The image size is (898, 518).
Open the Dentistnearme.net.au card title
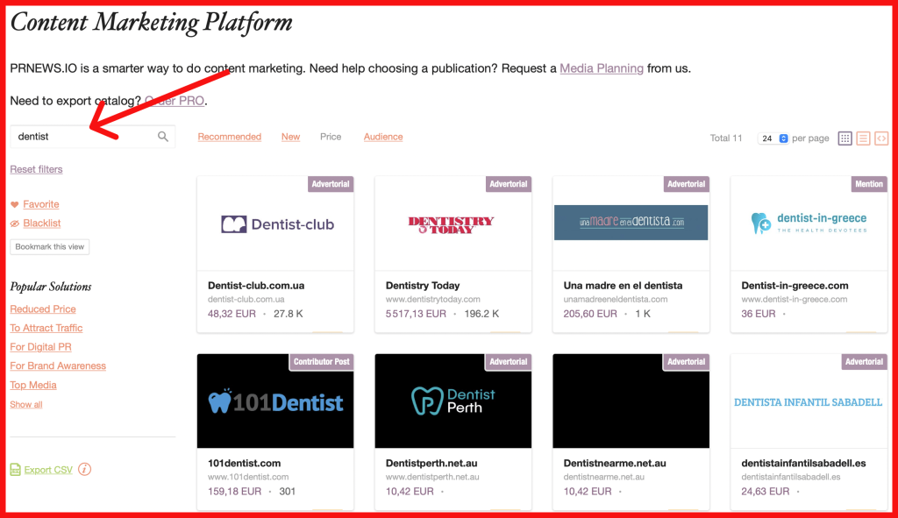615,463
